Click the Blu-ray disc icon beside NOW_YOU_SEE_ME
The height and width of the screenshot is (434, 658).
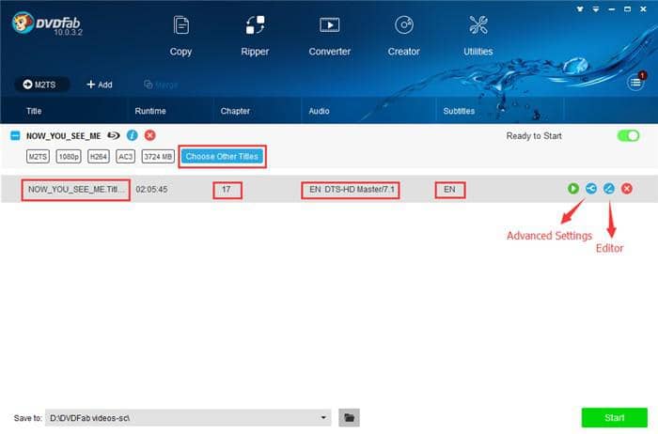(114, 135)
